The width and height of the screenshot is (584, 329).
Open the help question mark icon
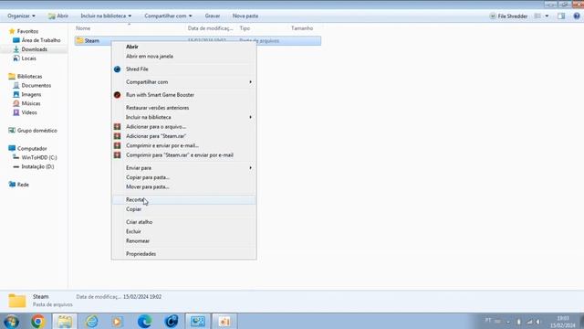[577, 16]
